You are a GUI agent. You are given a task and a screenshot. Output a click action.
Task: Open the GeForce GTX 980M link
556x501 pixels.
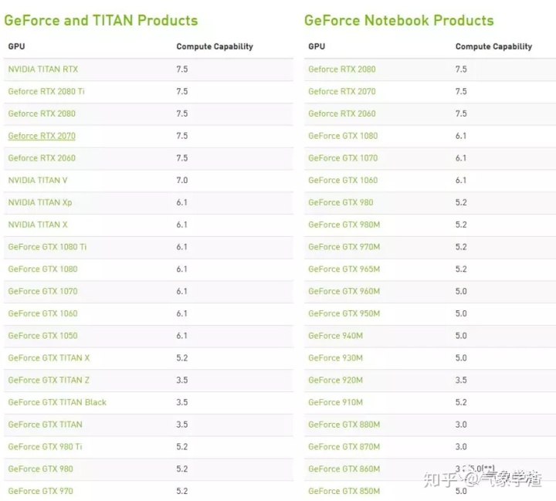click(x=344, y=225)
